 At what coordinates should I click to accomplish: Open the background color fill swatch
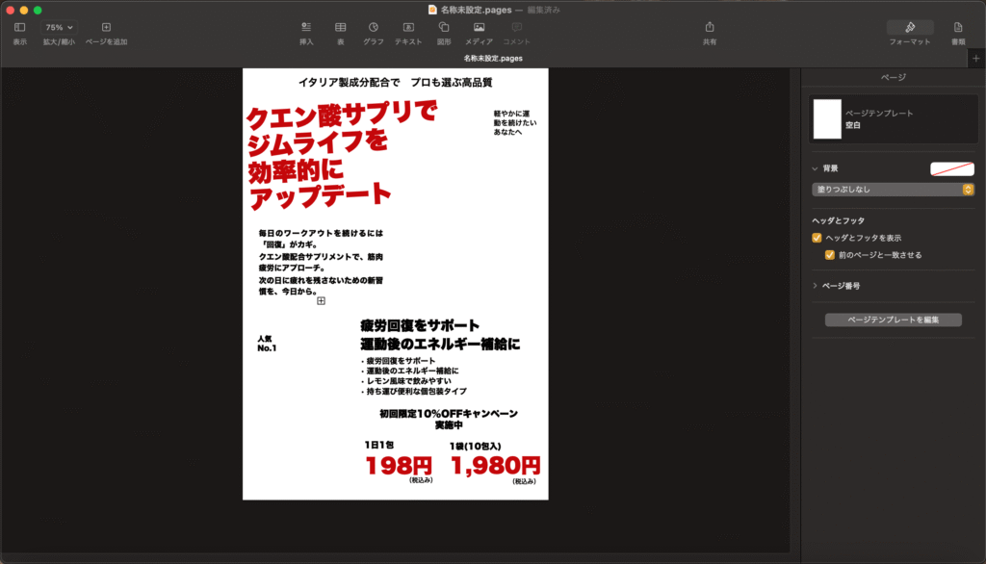click(952, 168)
